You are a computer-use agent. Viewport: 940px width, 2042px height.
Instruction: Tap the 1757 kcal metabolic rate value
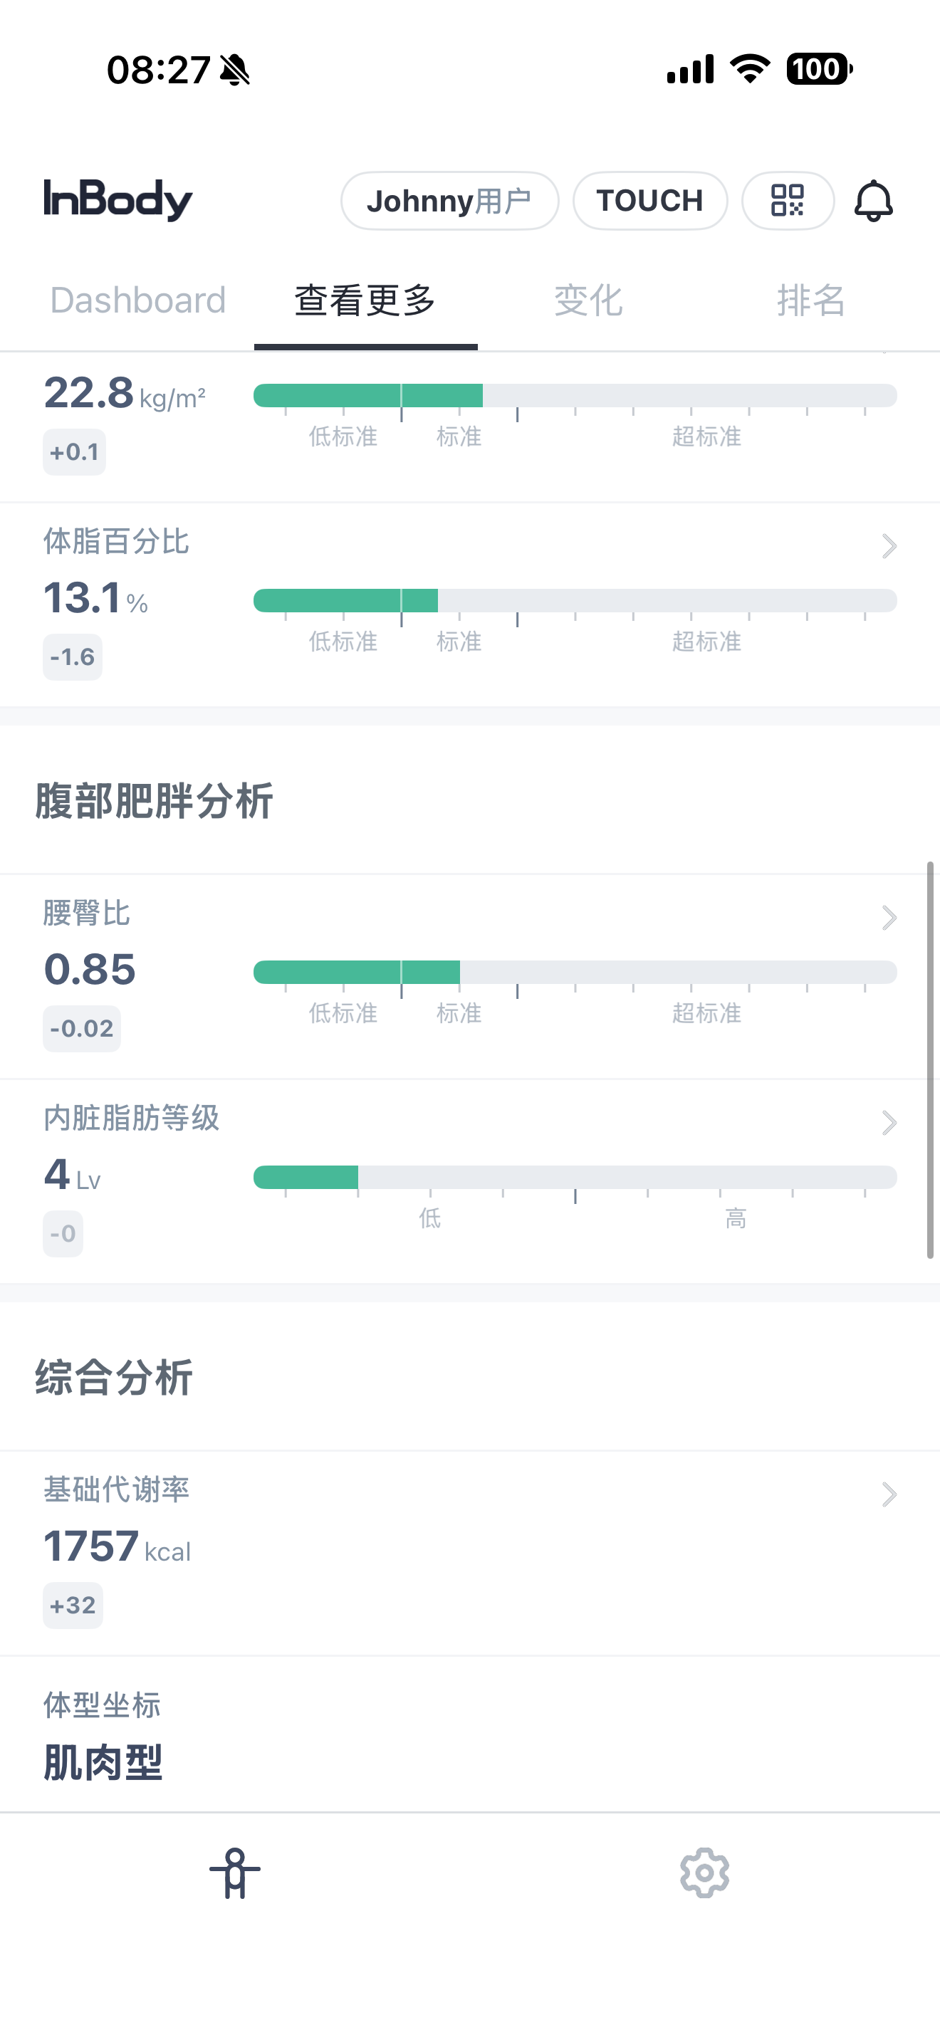tap(117, 1546)
